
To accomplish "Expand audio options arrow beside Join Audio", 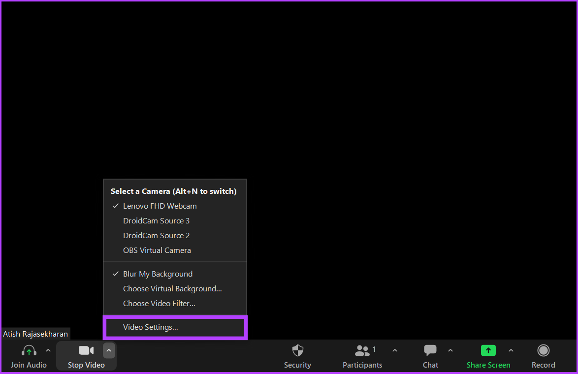I will [x=48, y=350].
